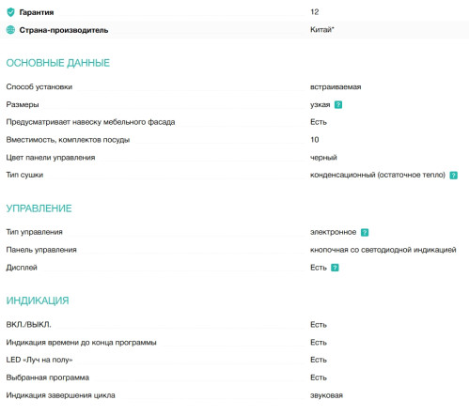Image resolution: width=469 pixels, height=416 pixels.
Task: Select the ИНДИКАЦИЯ section heading
Action: (x=38, y=300)
